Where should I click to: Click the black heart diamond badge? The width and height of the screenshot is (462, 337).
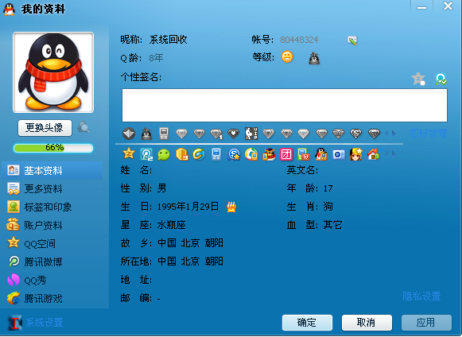233,134
